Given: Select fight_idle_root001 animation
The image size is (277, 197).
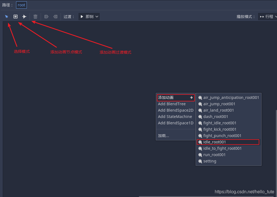Looking at the screenshot, I should [x=228, y=123].
